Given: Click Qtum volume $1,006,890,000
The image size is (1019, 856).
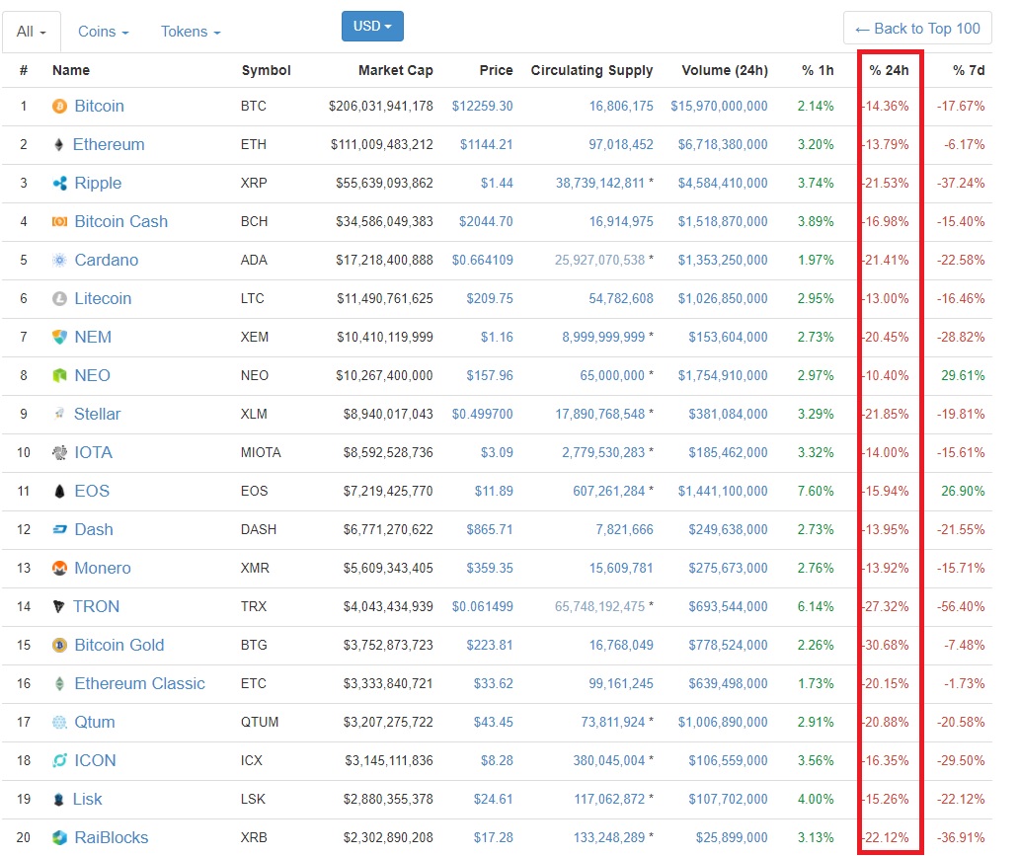Looking at the screenshot, I should pos(723,722).
